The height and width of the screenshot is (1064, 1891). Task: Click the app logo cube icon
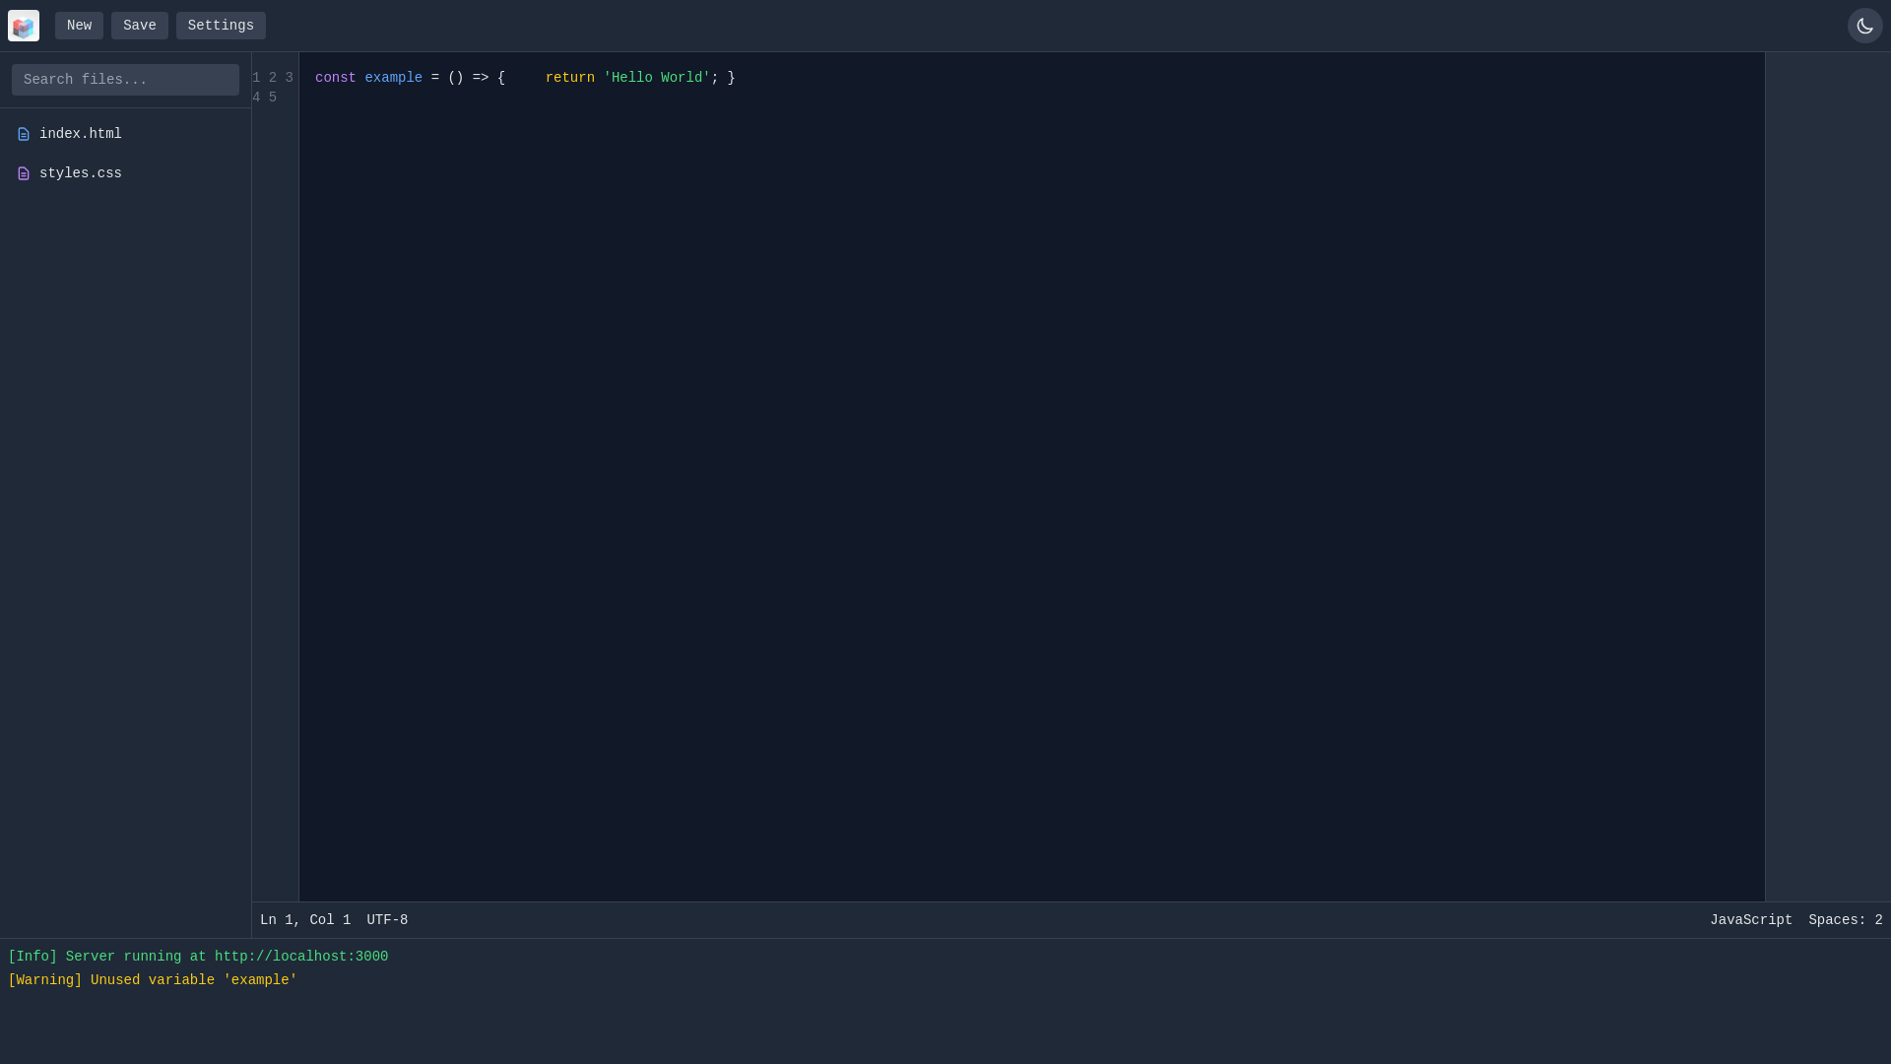pyautogui.click(x=24, y=26)
